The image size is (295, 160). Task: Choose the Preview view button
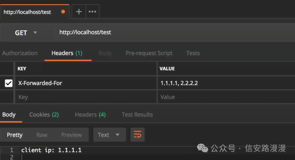[72, 135]
